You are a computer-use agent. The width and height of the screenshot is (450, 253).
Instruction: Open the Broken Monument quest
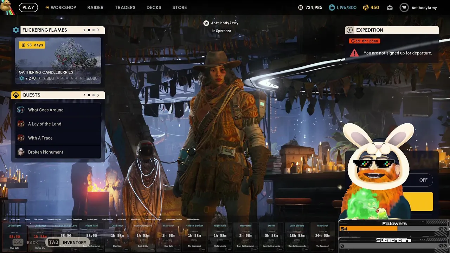tap(58, 152)
